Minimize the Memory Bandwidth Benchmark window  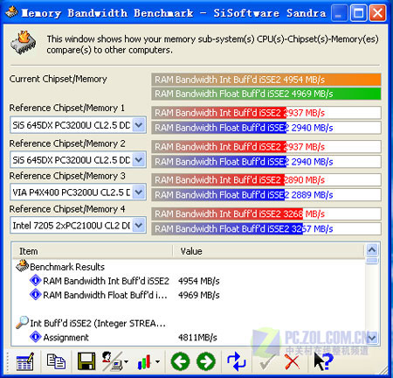click(339, 13)
